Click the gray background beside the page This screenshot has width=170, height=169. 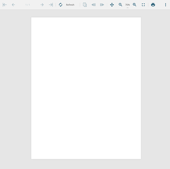(x=16, y=88)
